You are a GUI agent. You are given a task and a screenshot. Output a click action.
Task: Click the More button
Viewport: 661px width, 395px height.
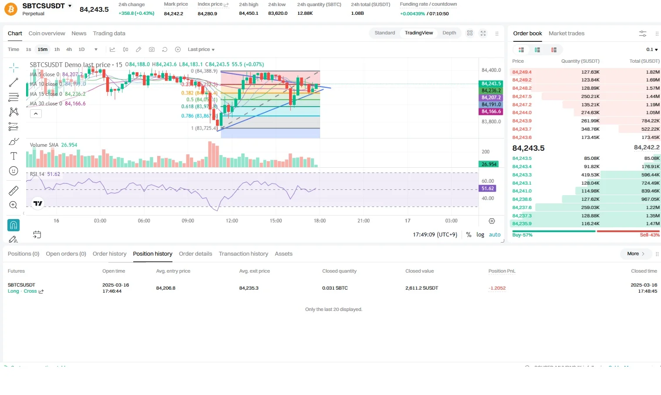pos(636,254)
